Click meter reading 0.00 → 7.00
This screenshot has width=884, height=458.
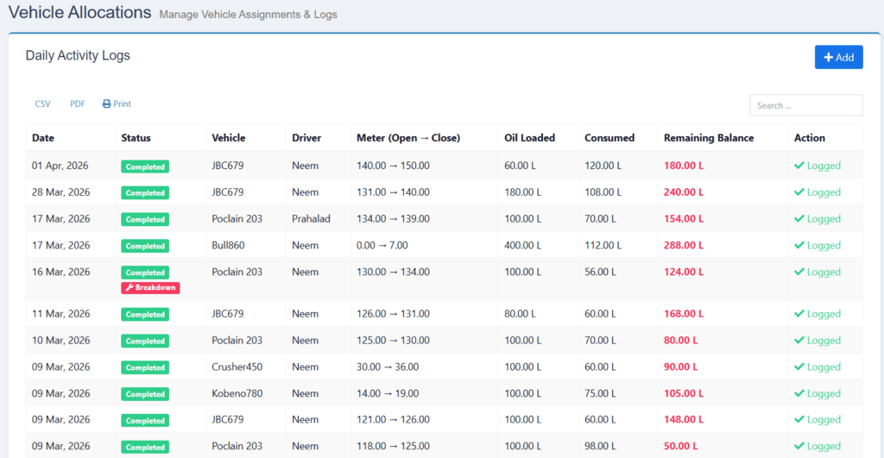[382, 245]
